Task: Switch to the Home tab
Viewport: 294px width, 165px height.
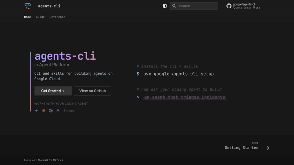Action: [27, 17]
